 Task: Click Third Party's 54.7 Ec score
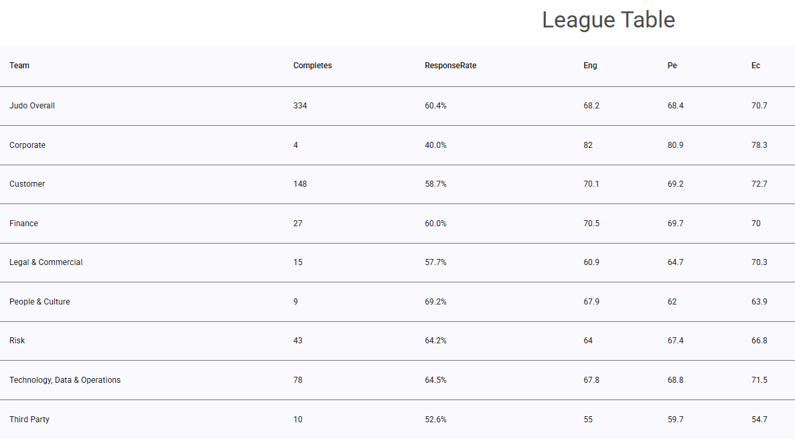(759, 419)
